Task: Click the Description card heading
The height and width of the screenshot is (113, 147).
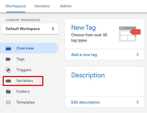Action: [88, 75]
